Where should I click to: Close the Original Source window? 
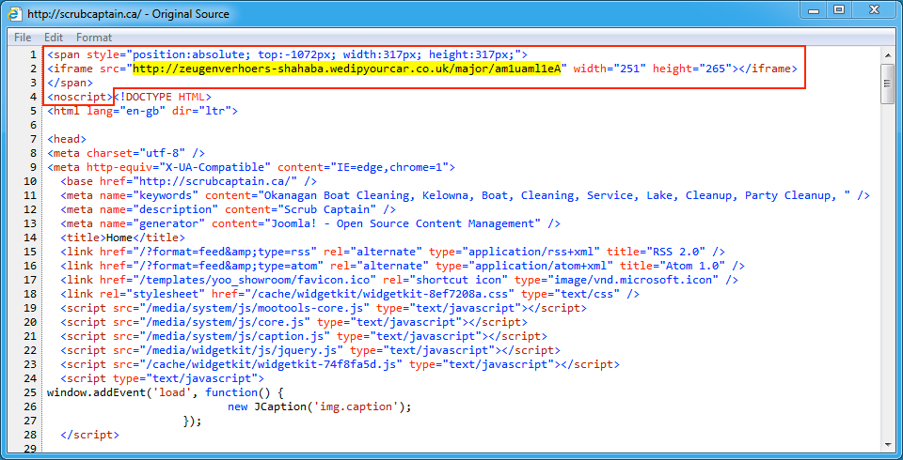(x=872, y=10)
